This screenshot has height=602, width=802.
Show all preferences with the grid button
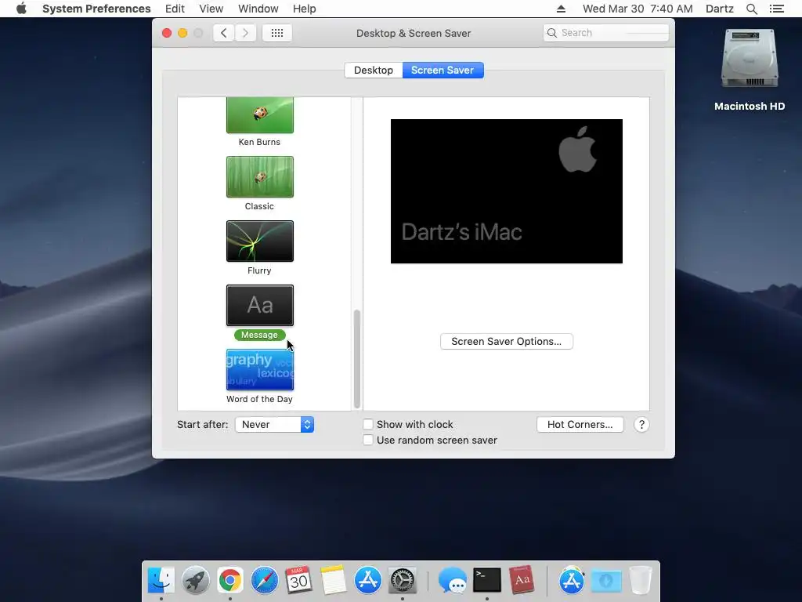(x=277, y=33)
